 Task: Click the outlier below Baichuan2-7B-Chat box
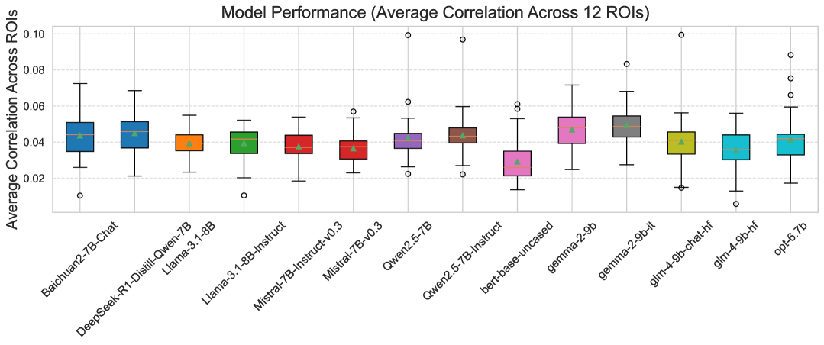(x=80, y=195)
